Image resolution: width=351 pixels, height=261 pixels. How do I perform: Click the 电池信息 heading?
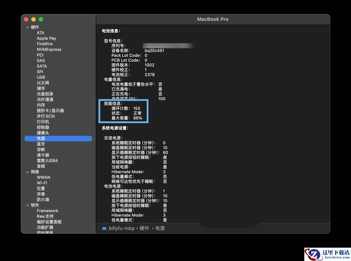click(x=111, y=31)
